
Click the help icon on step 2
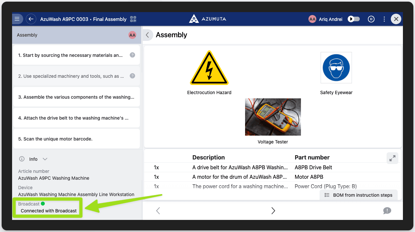(132, 76)
